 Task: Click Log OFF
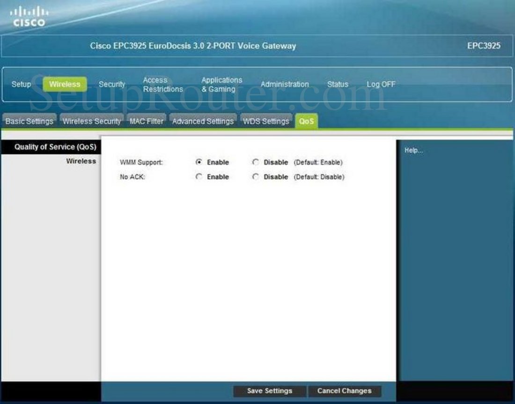pos(380,84)
